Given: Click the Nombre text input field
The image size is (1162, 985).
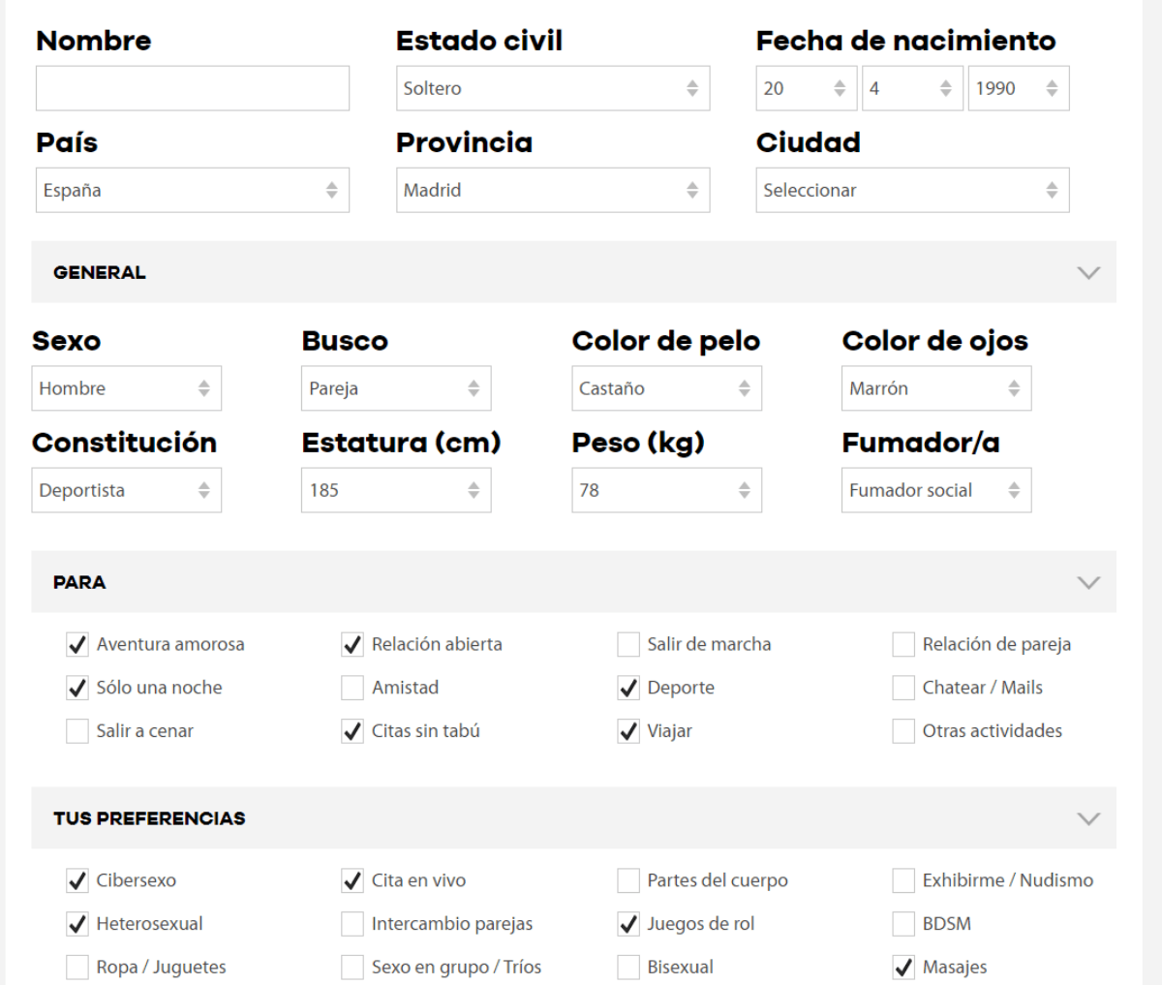Looking at the screenshot, I should (192, 88).
